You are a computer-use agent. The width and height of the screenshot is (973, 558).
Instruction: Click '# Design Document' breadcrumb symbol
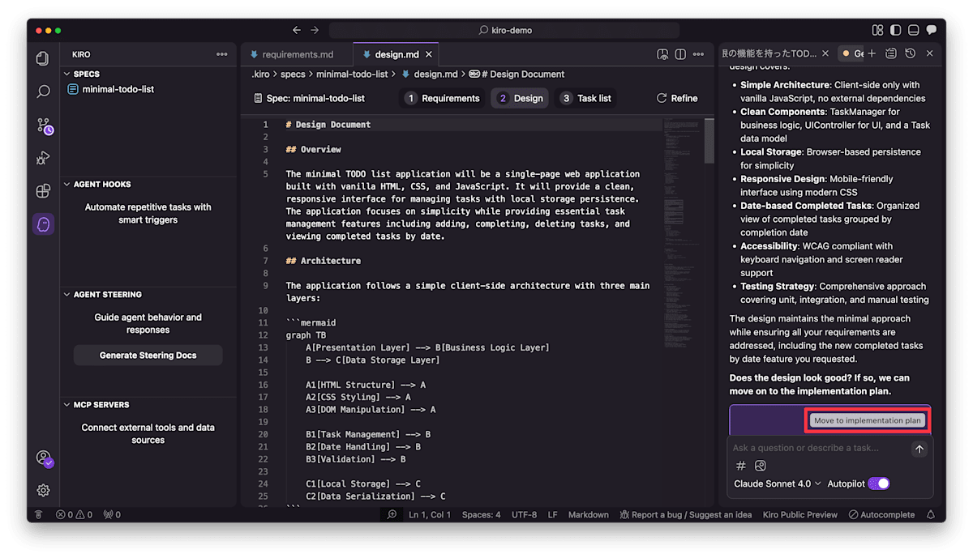click(x=517, y=74)
